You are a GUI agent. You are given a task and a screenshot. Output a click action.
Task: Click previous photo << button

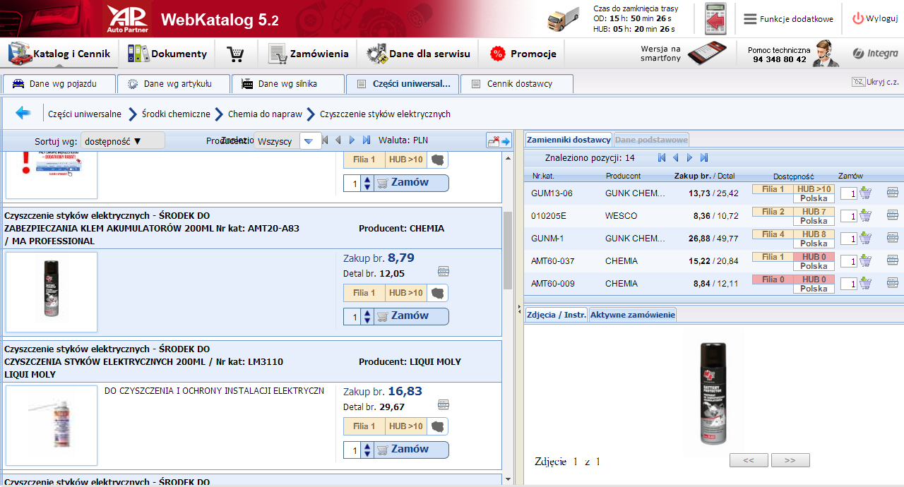(749, 460)
